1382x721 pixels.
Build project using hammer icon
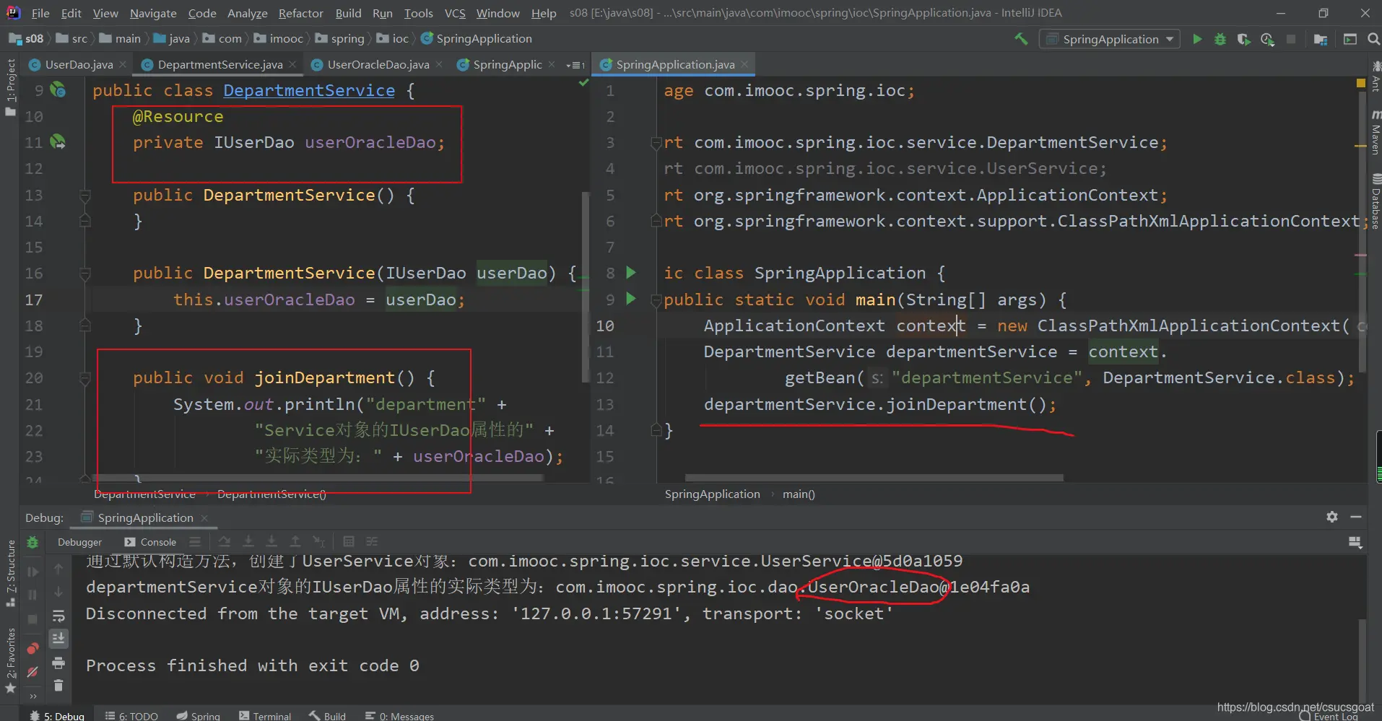click(x=1021, y=39)
